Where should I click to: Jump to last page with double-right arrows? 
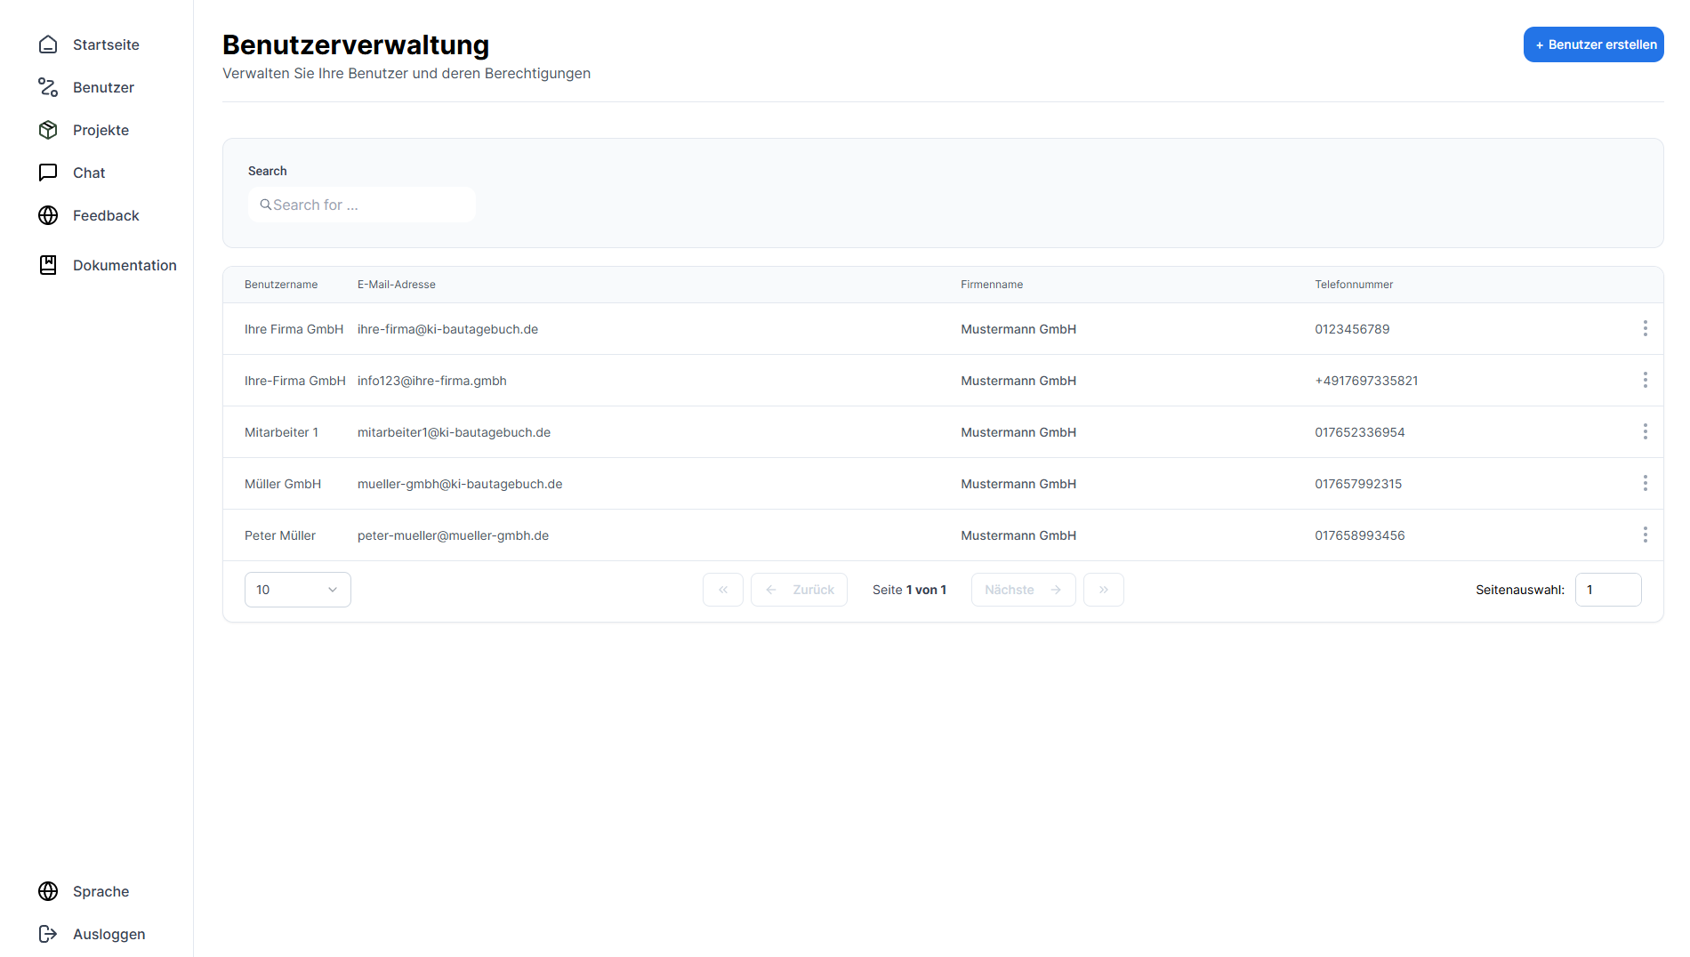point(1103,590)
